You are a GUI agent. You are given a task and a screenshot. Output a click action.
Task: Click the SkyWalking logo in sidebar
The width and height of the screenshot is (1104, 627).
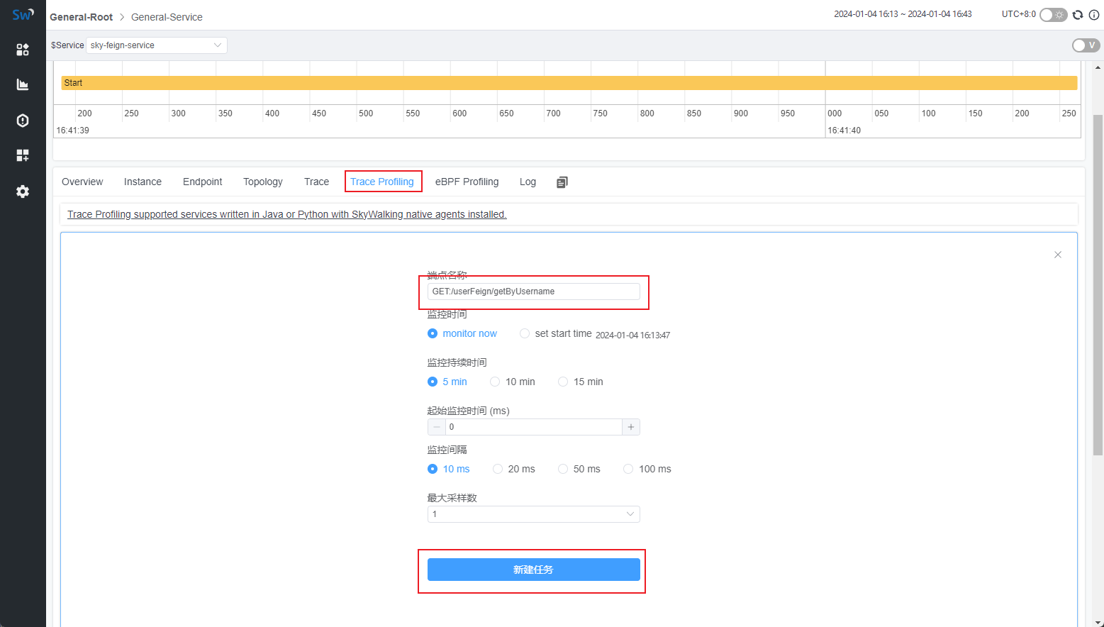(x=23, y=14)
